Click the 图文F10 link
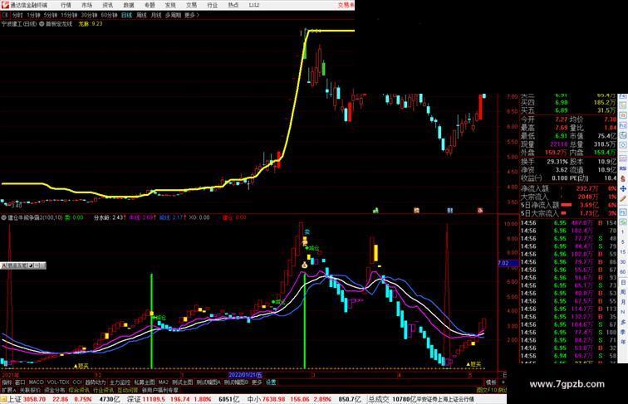This screenshot has width=628, height=404. (x=487, y=390)
